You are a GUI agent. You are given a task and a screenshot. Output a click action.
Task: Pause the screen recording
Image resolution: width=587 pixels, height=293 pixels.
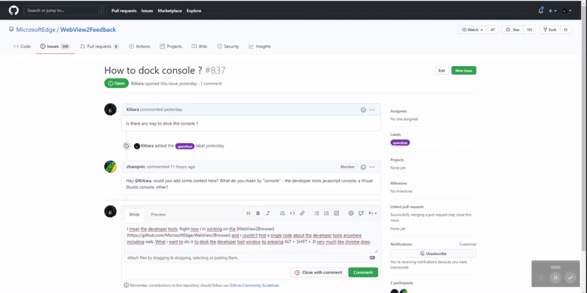pos(555,278)
